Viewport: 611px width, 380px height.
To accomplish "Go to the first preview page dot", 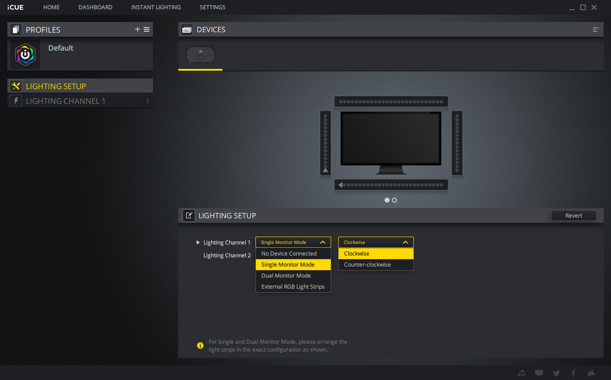I will pyautogui.click(x=387, y=200).
